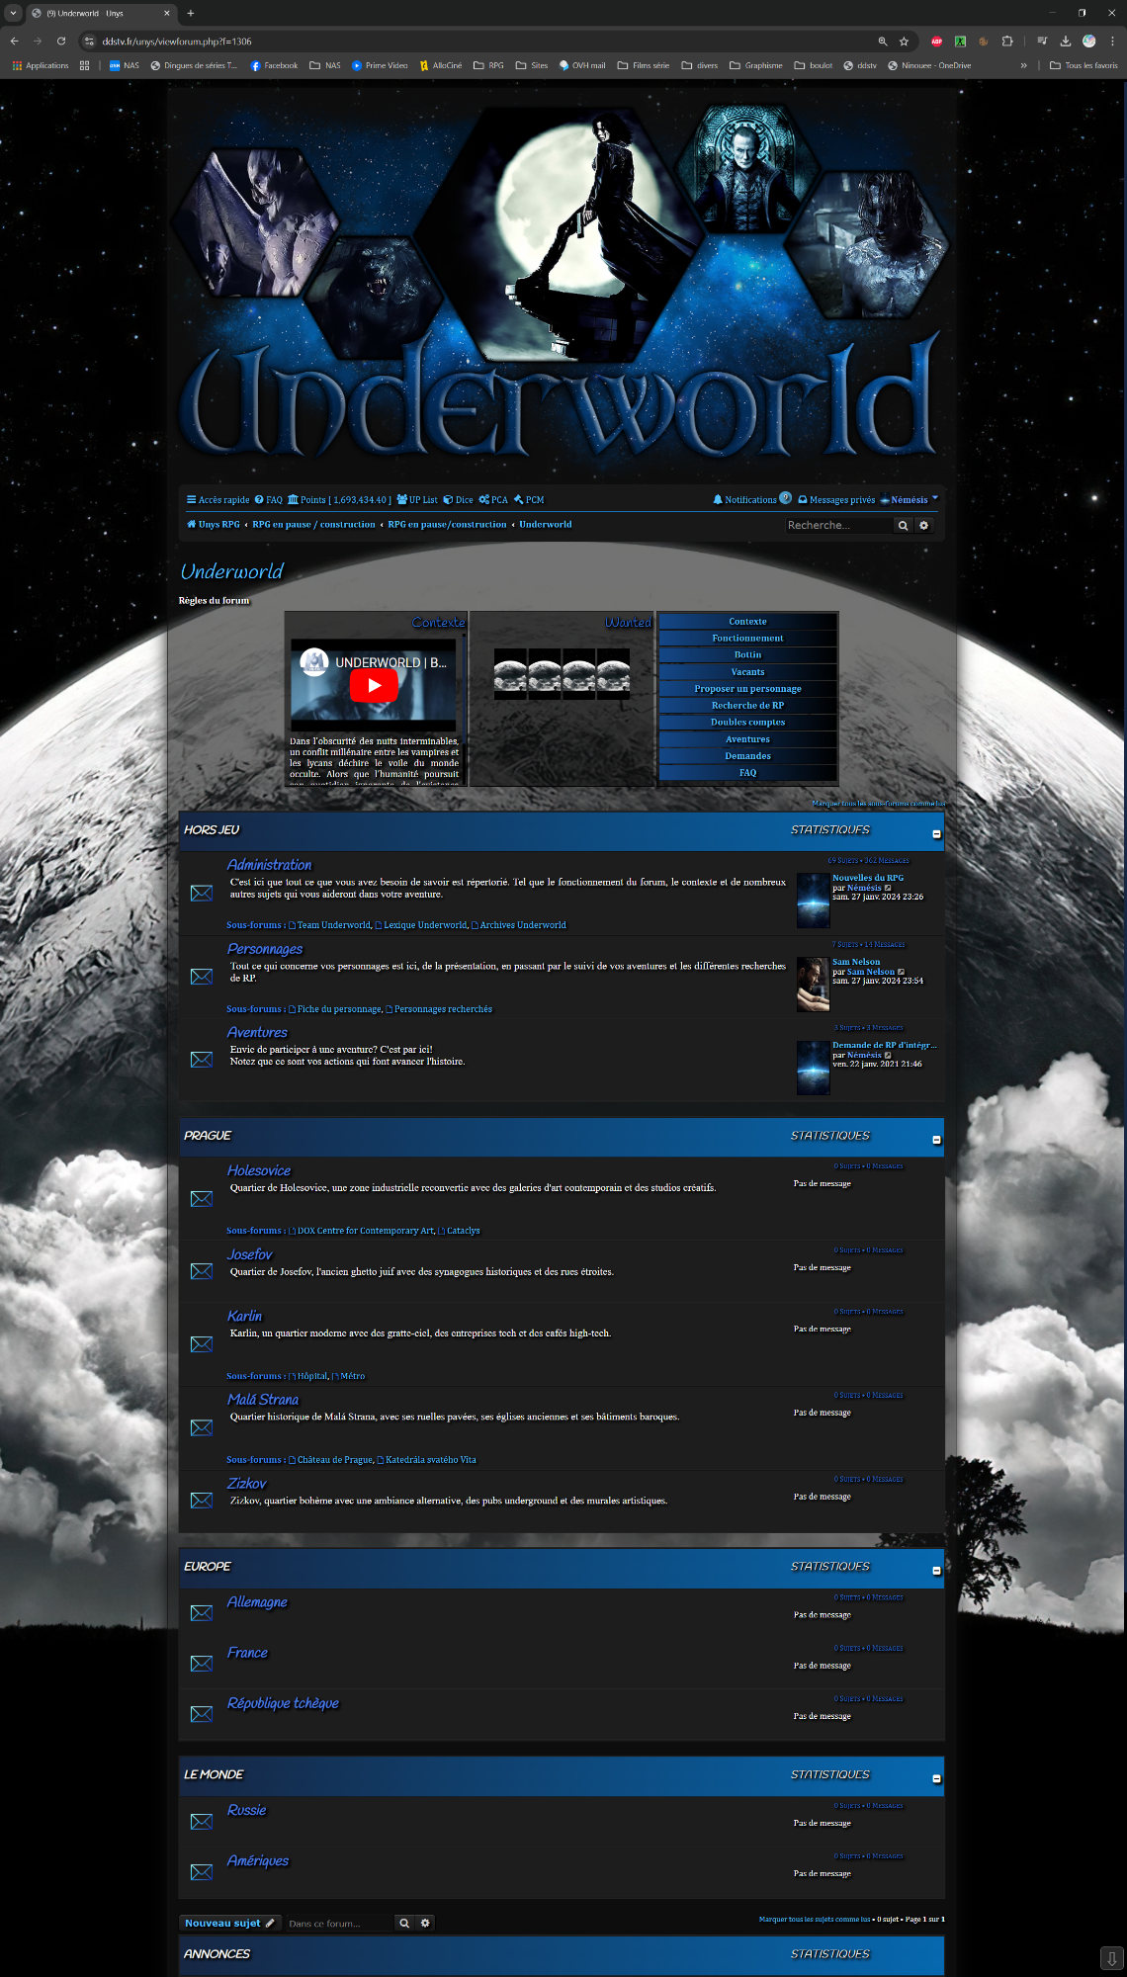
Task: Open forum advanced search gear near Nouveau sujet
Action: coord(425,1924)
